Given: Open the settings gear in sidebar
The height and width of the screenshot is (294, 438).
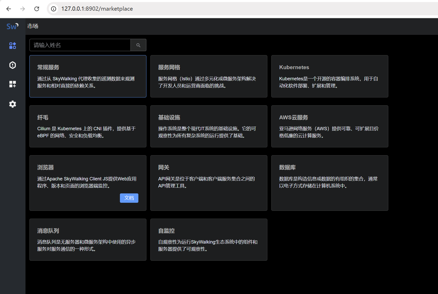Looking at the screenshot, I should (12, 104).
